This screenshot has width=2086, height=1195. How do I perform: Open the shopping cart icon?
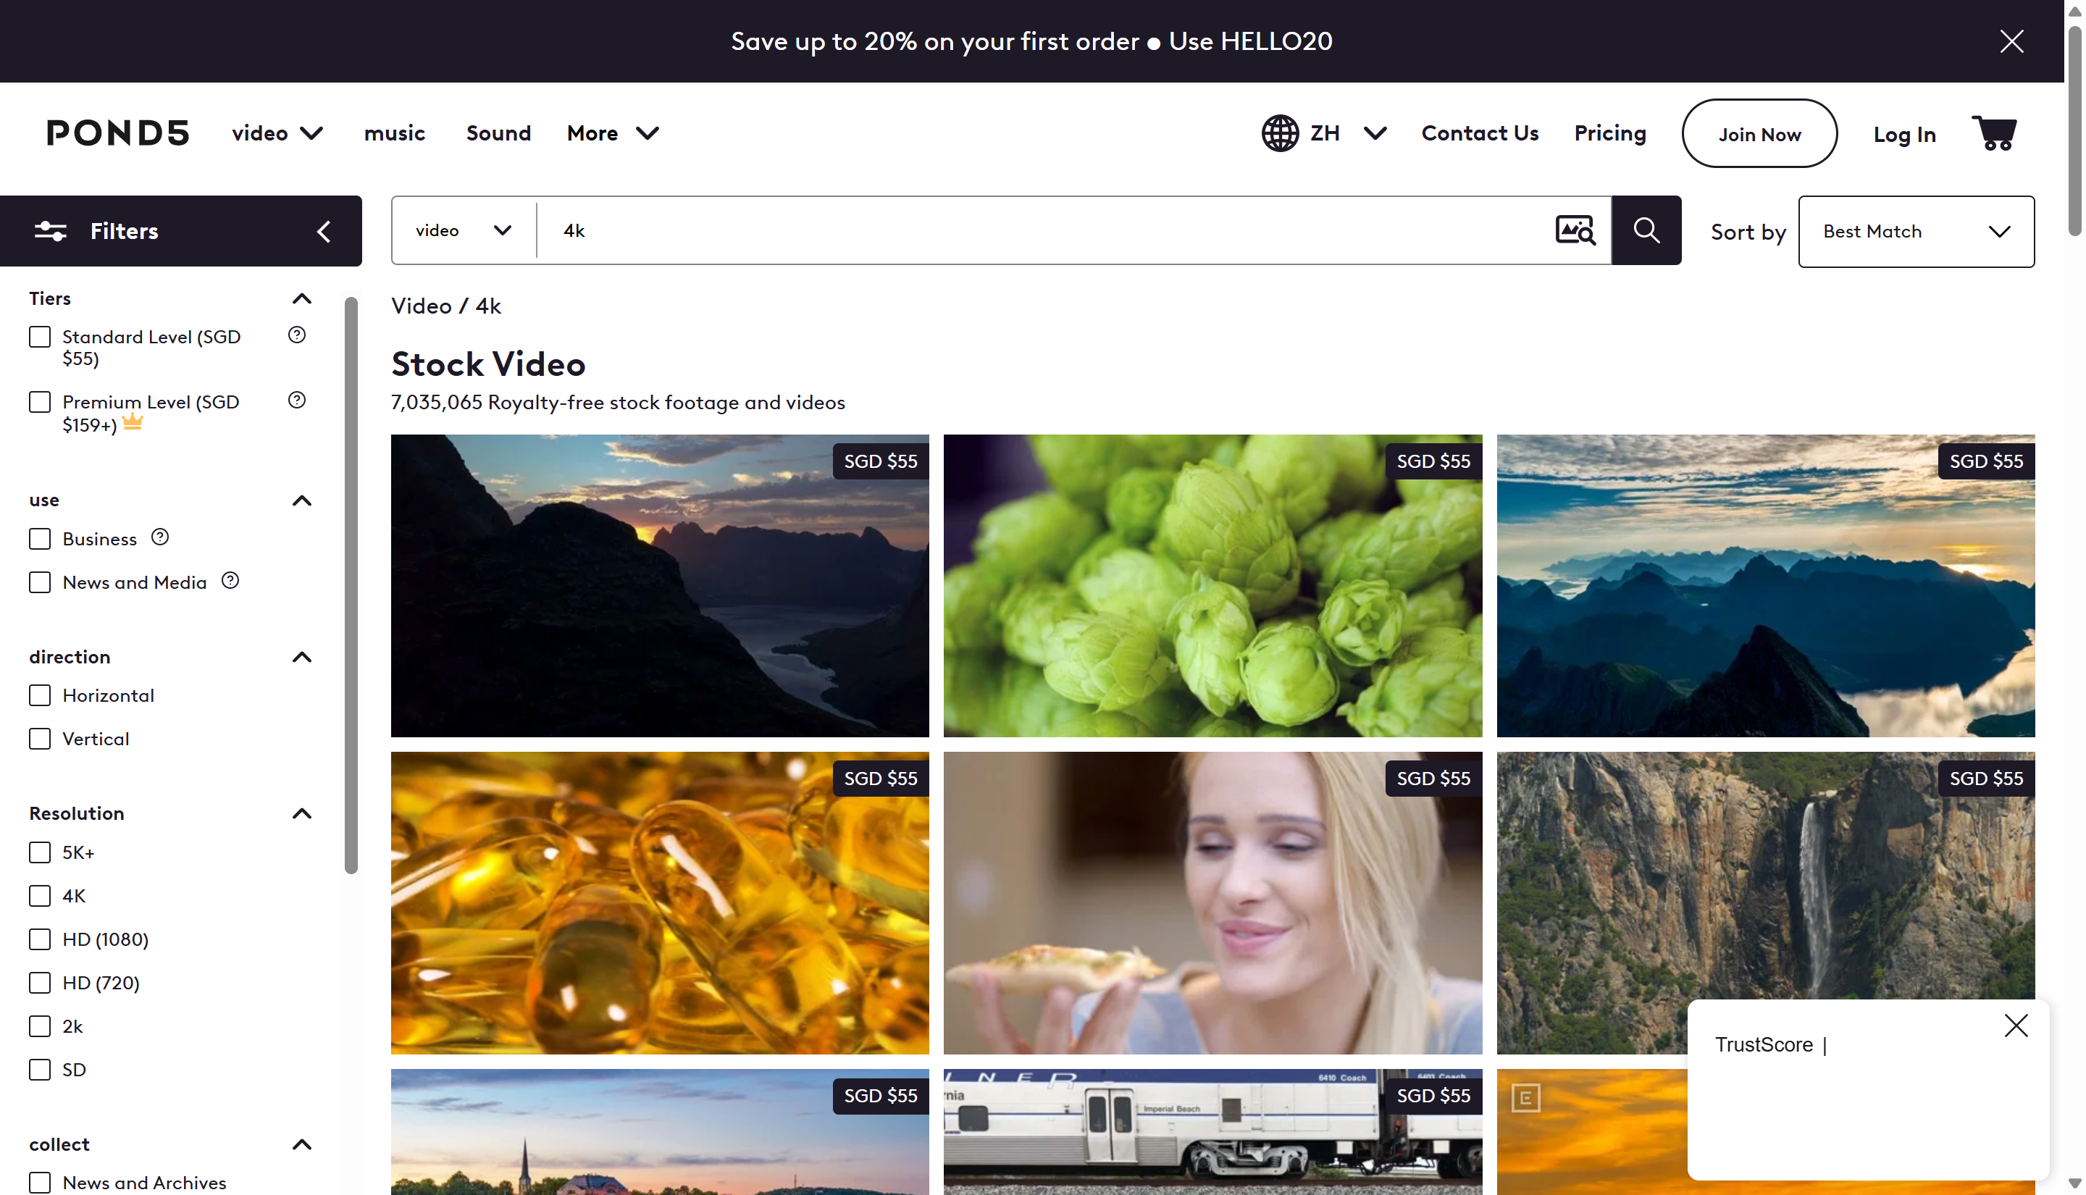coord(1994,133)
